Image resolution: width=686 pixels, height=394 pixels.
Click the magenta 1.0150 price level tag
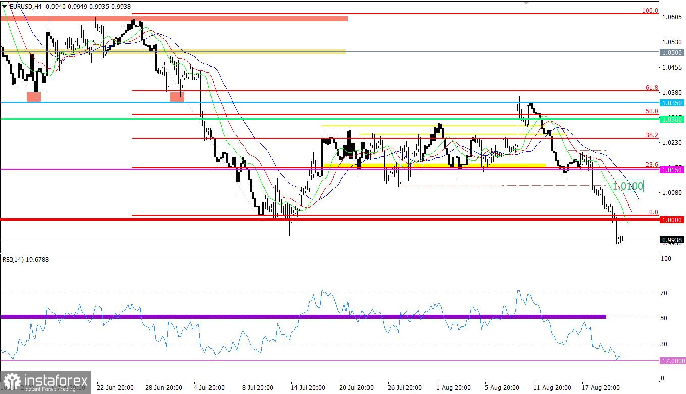(x=673, y=170)
